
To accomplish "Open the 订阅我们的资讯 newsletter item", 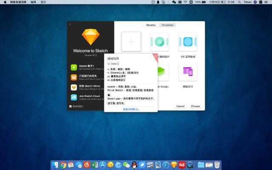I will tap(87, 77).
